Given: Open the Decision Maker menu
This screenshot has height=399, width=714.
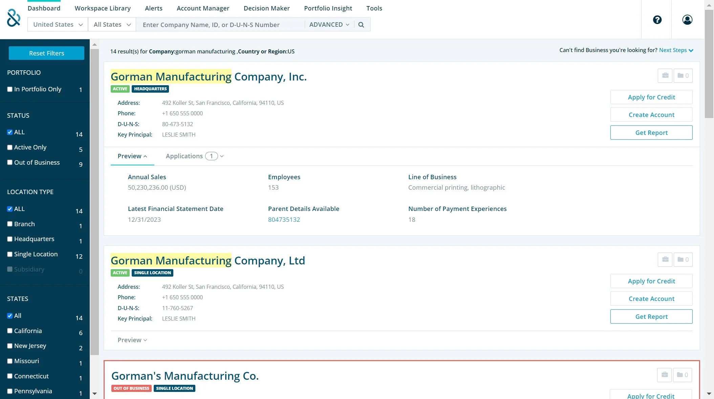Looking at the screenshot, I should tap(266, 8).
